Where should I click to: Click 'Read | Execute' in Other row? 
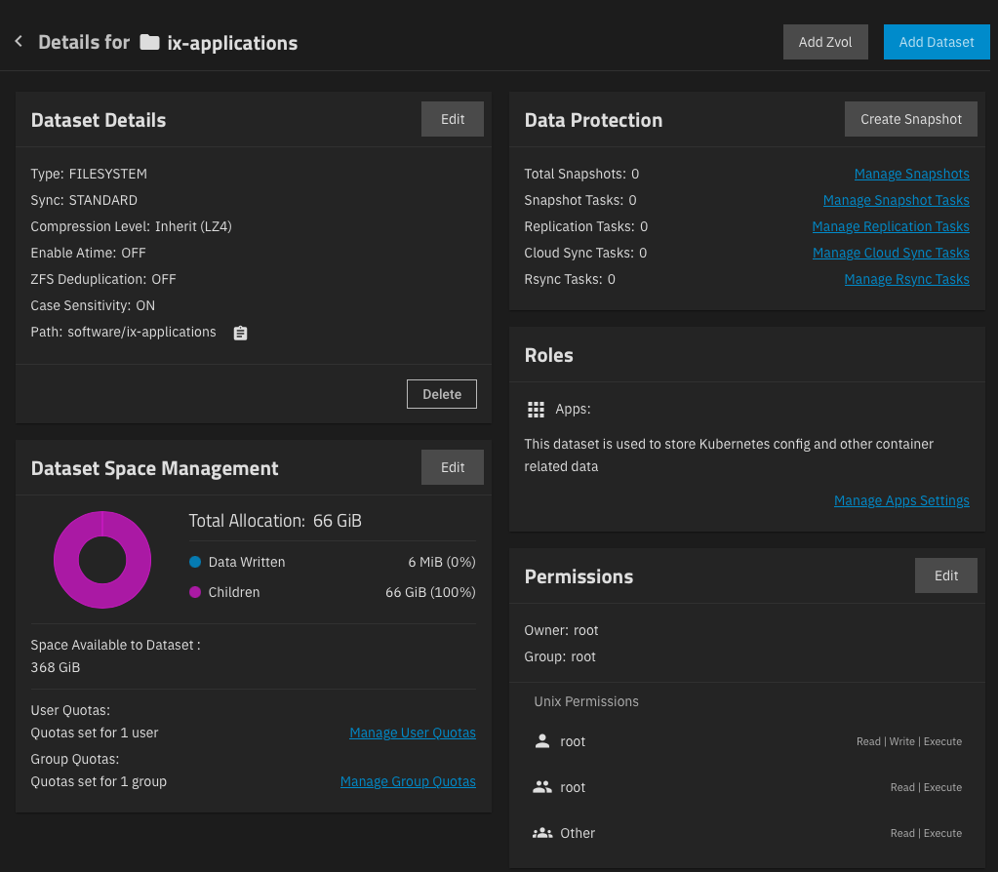coord(926,833)
